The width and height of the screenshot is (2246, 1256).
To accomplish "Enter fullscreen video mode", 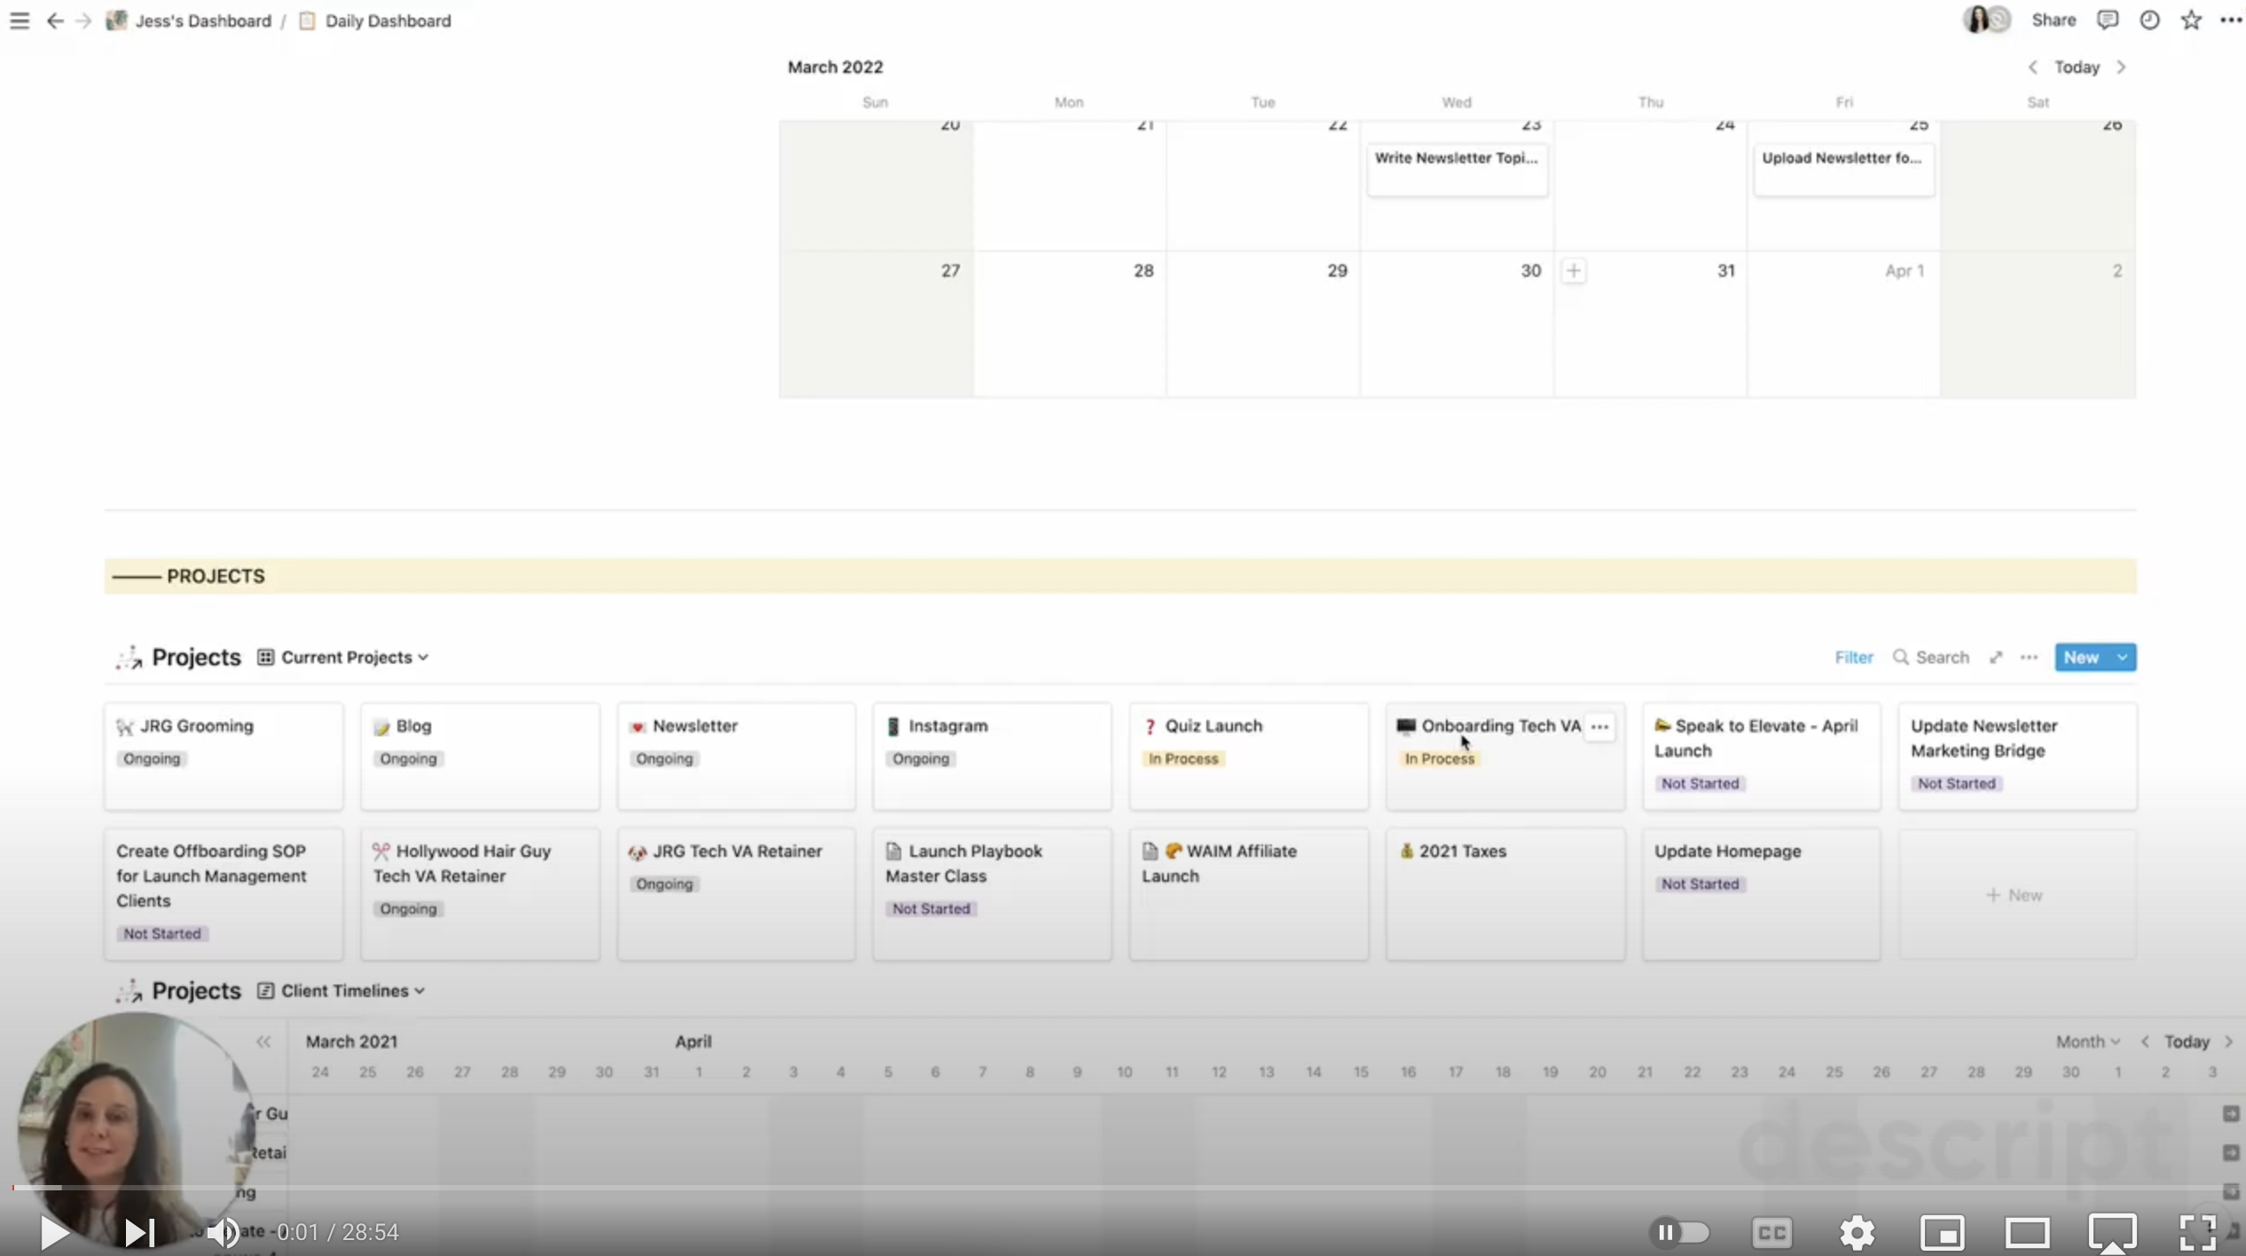I will [x=2198, y=1232].
